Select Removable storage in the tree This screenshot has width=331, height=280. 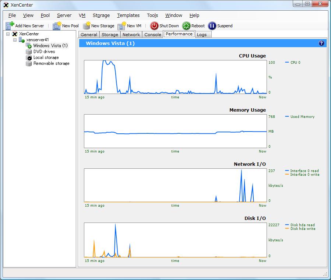(x=51, y=63)
